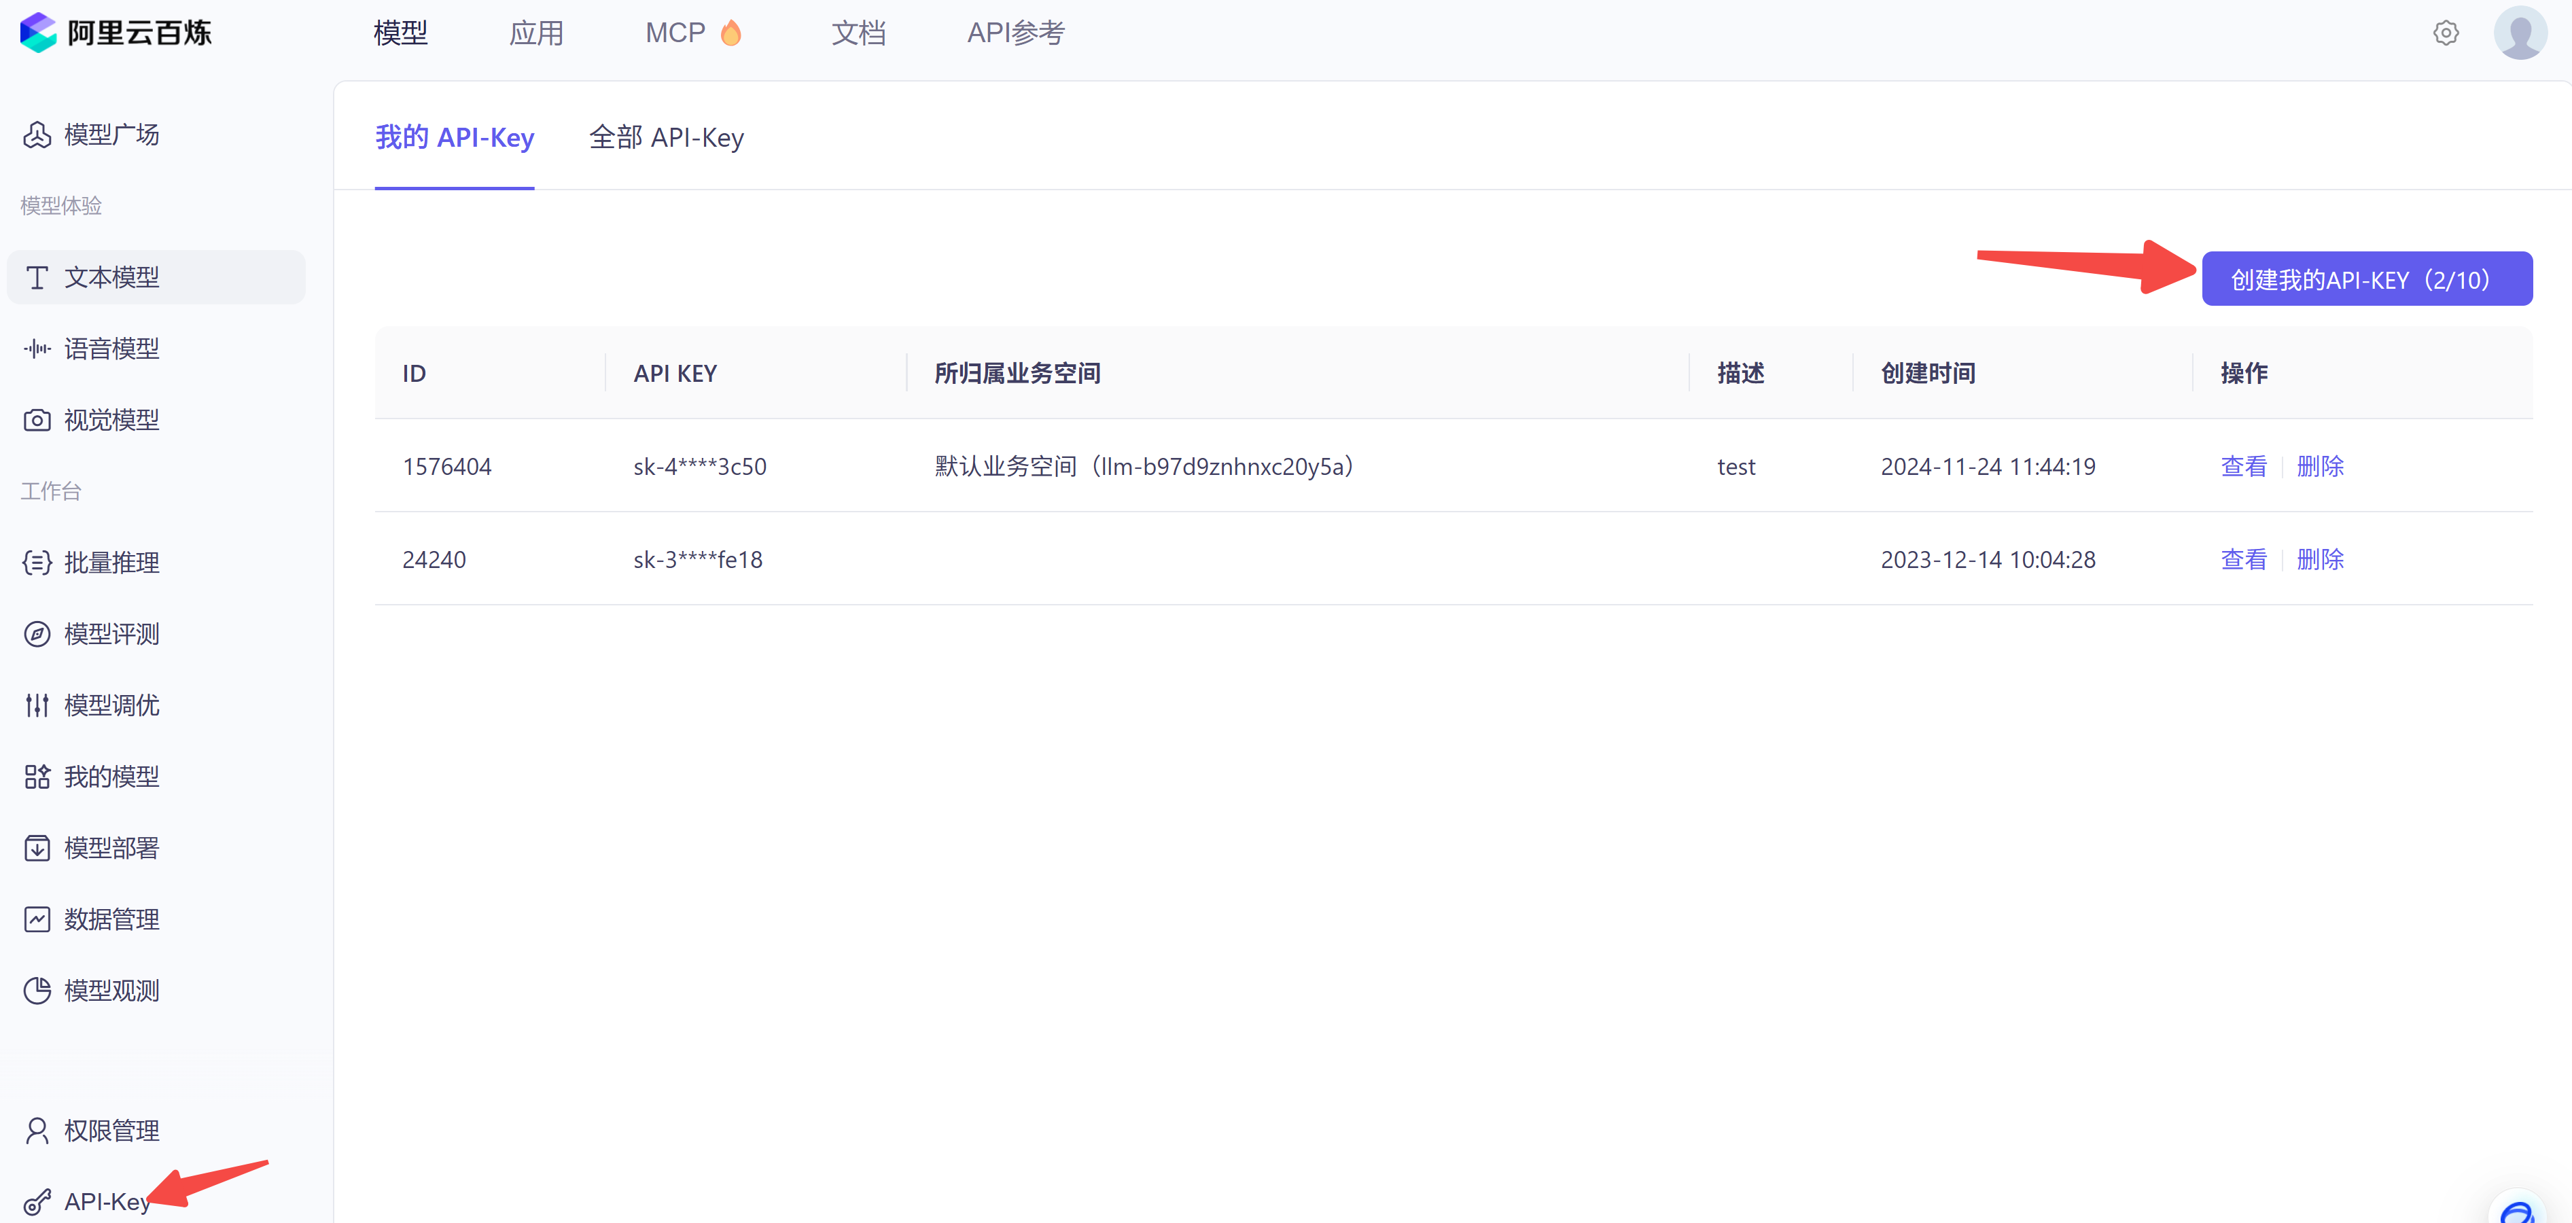
Task: Select the 我的 API-Key tab
Action: tap(455, 138)
